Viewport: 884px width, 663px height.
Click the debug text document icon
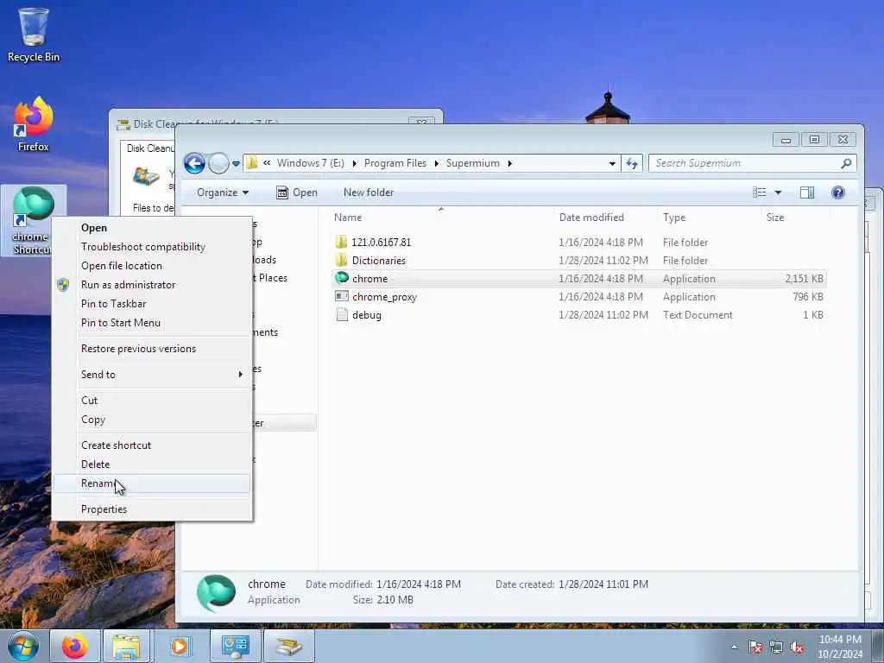(342, 314)
